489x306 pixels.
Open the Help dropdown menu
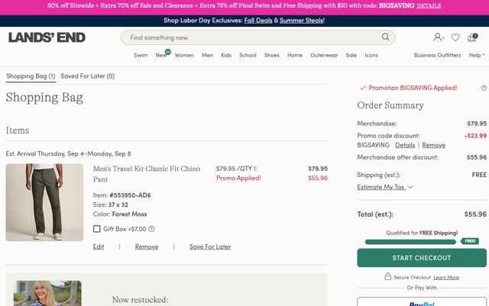coord(477,55)
